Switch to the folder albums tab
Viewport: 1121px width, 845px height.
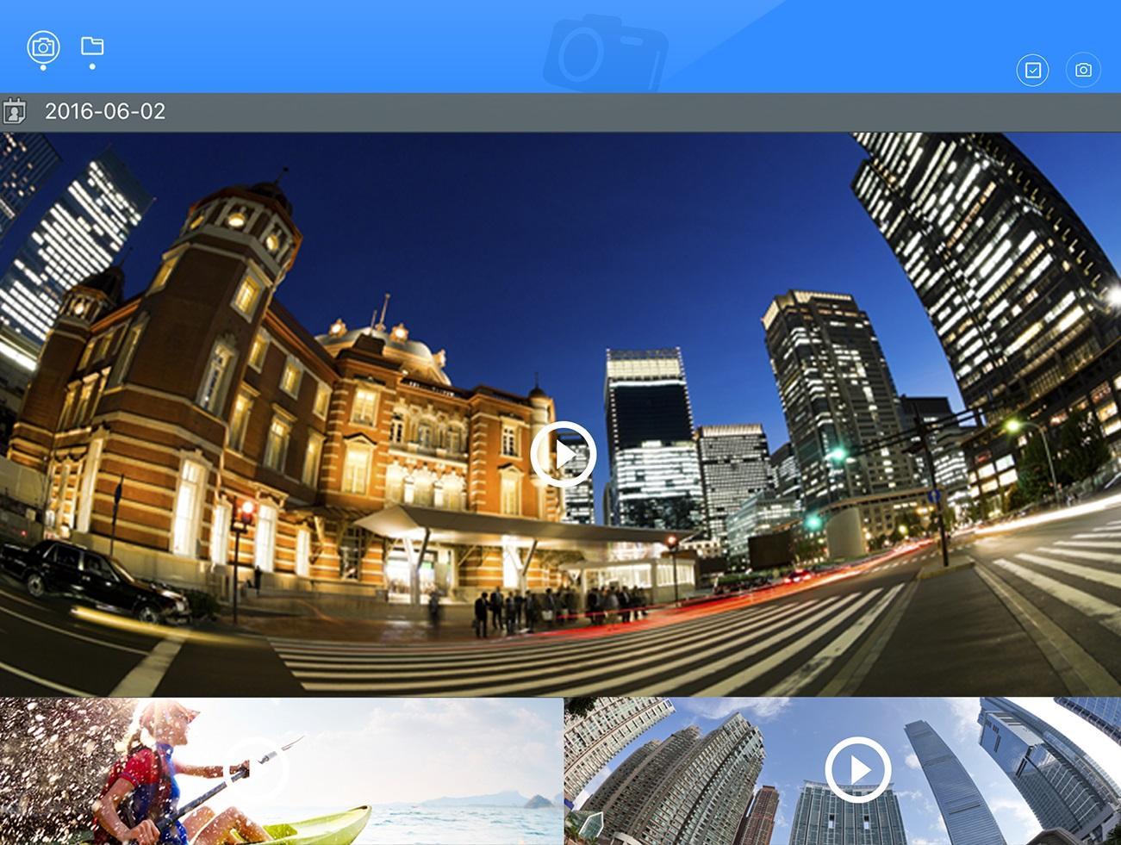(x=92, y=46)
